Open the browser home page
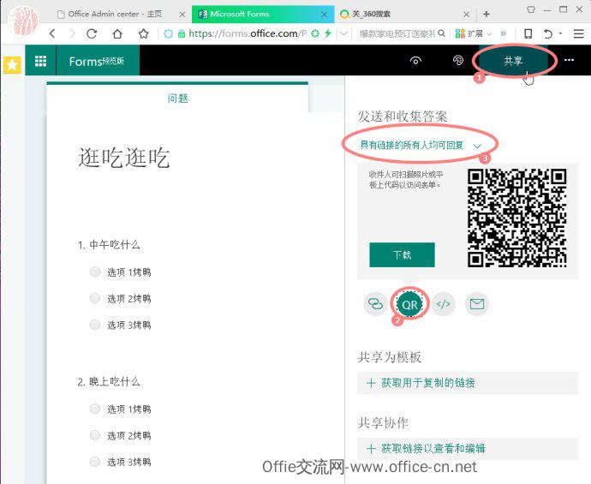The image size is (591, 484). (117, 34)
